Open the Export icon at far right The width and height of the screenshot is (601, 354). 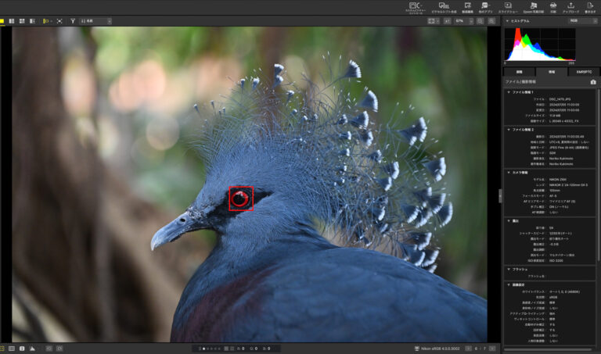click(x=590, y=7)
